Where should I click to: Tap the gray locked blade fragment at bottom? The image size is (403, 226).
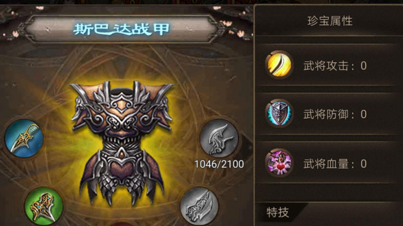199,206
